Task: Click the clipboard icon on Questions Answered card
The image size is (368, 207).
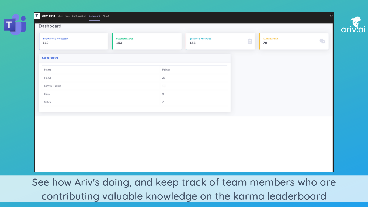Action: (250, 41)
